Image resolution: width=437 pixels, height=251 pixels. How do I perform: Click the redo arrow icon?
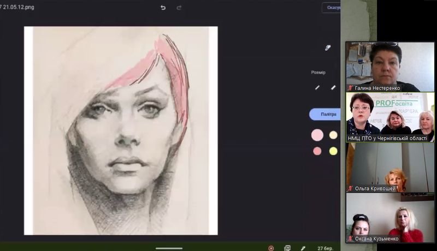tap(179, 8)
